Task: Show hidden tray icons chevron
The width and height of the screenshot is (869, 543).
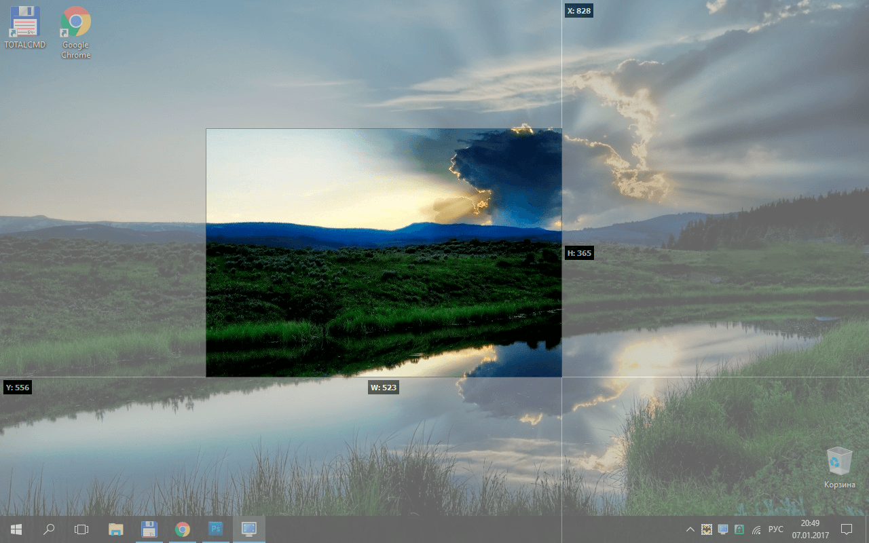Action: pos(690,529)
